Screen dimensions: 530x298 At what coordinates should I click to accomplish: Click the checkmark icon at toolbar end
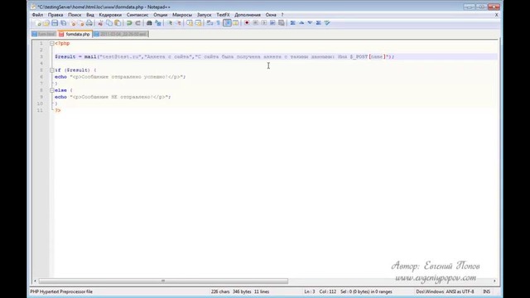(x=327, y=23)
